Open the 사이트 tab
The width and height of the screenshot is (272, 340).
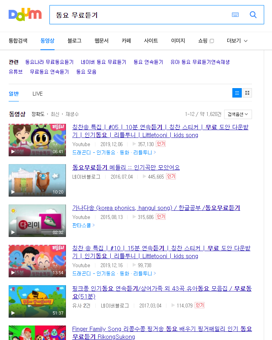click(151, 41)
